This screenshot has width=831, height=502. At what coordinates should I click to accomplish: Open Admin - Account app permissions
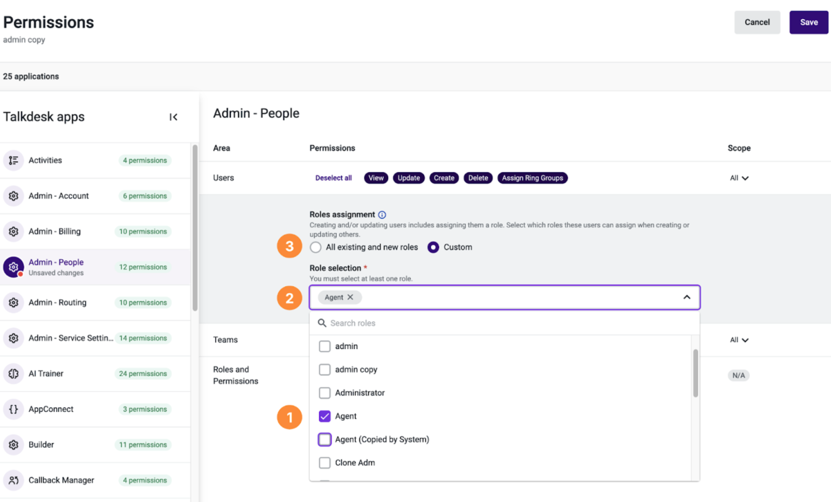click(x=95, y=196)
